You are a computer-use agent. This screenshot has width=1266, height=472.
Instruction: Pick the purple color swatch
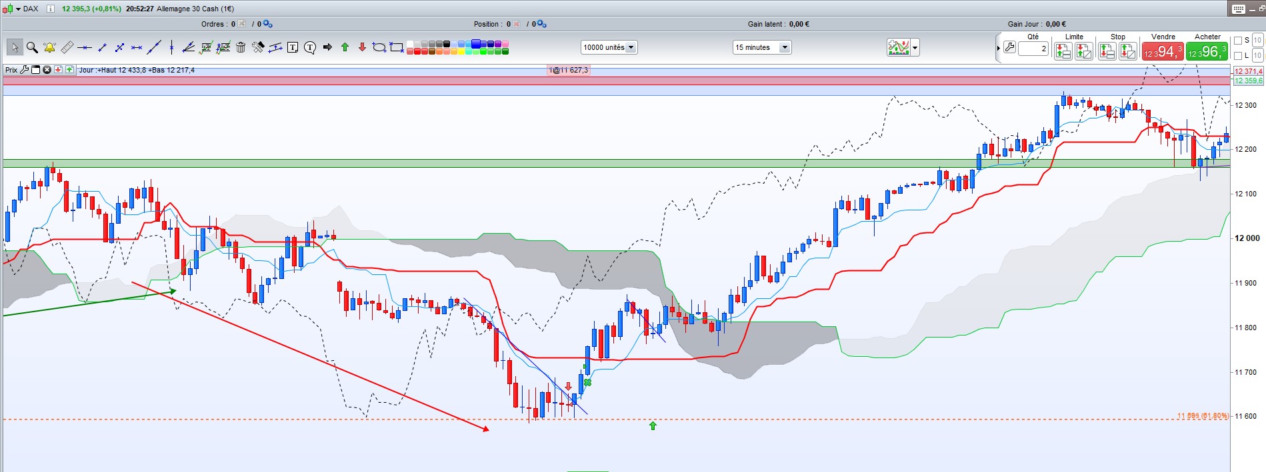(x=498, y=43)
